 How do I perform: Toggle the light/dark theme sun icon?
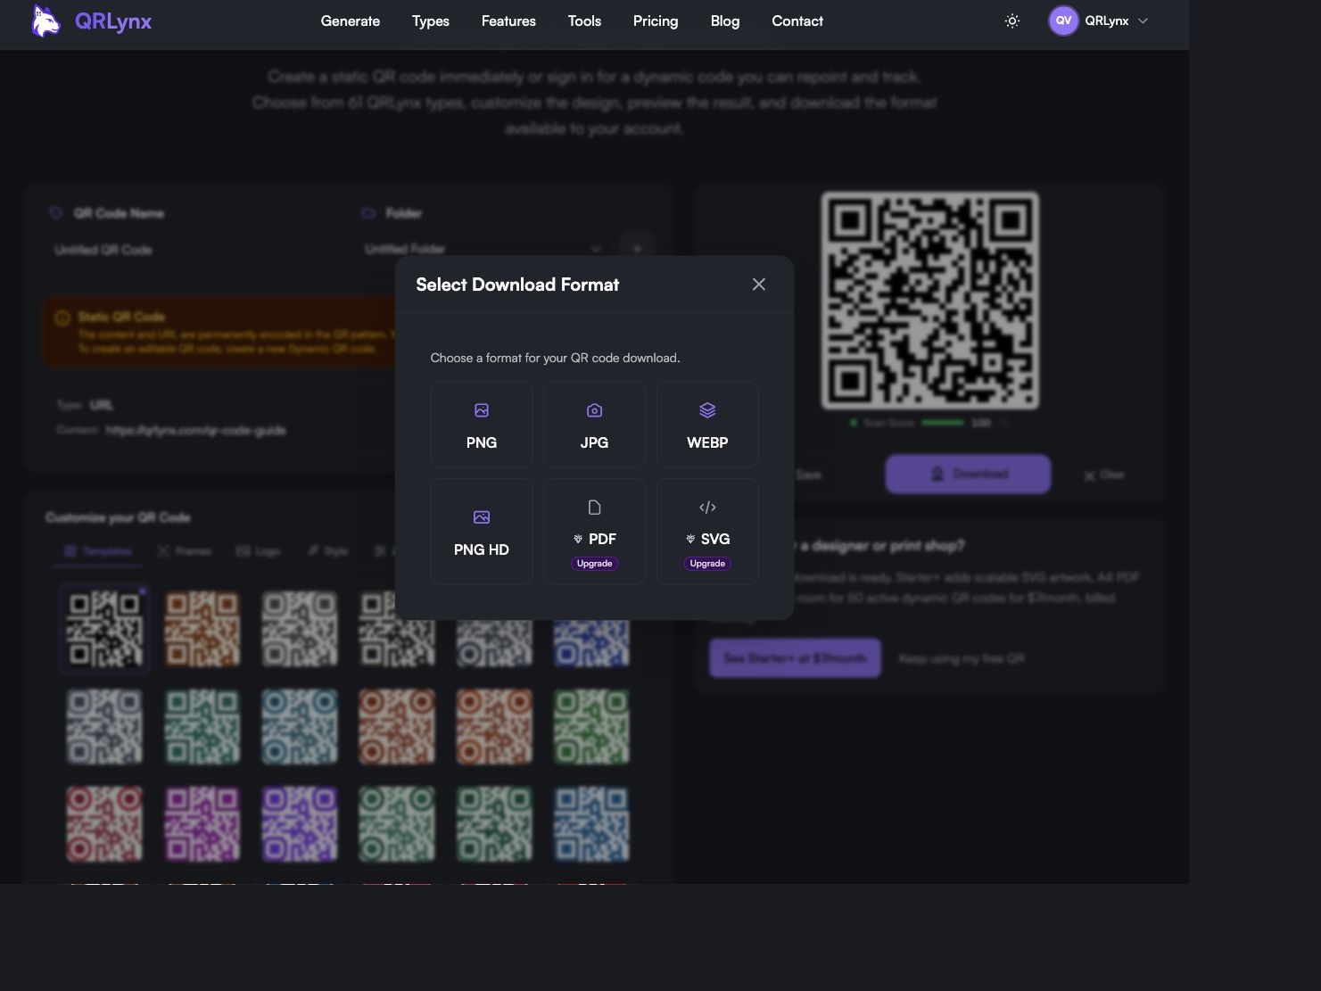pos(1012,21)
